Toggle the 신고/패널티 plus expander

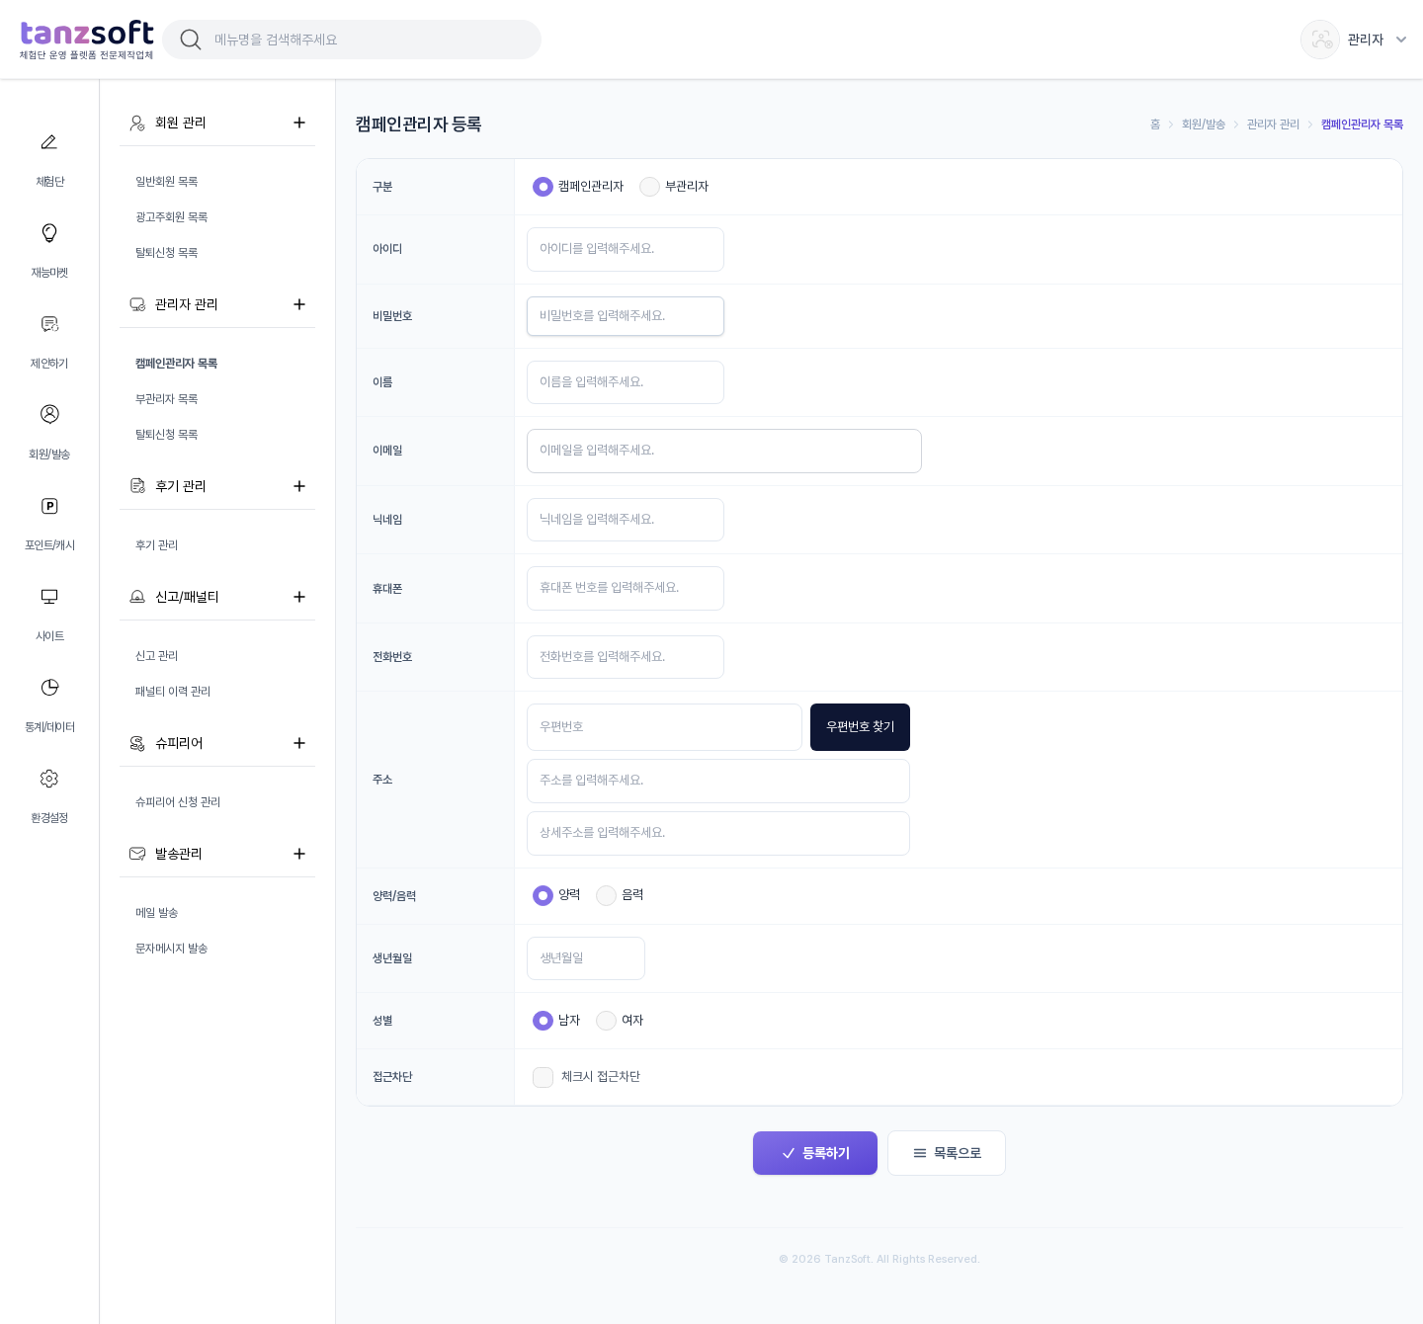point(299,597)
